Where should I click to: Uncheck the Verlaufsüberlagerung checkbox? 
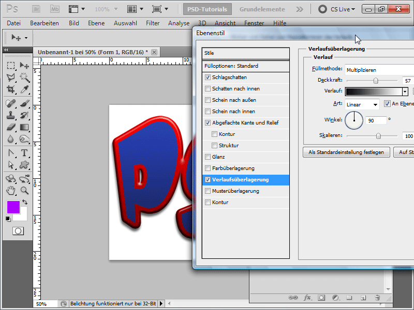pos(208,179)
